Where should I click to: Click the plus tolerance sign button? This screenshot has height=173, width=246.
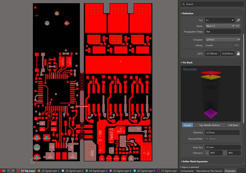[207, 153]
